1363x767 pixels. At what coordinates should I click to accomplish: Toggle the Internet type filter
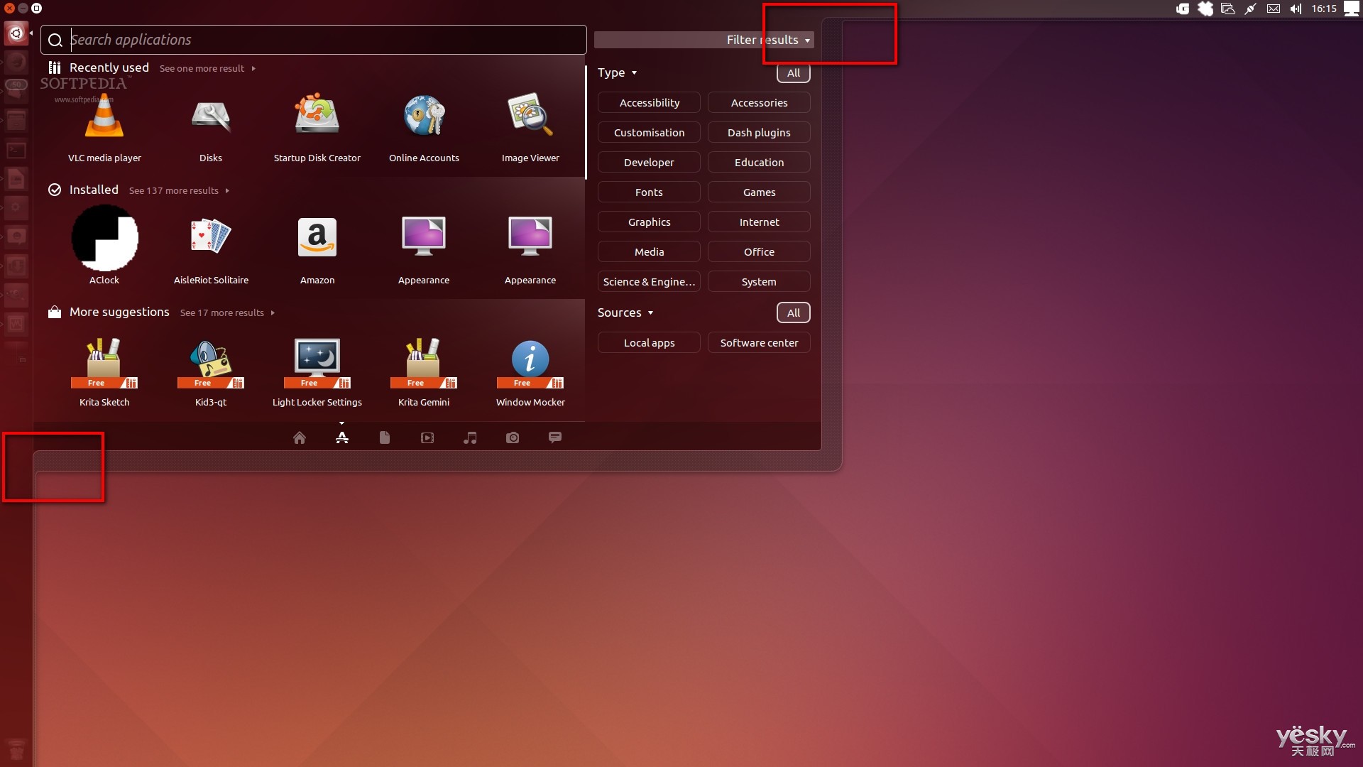pos(759,222)
